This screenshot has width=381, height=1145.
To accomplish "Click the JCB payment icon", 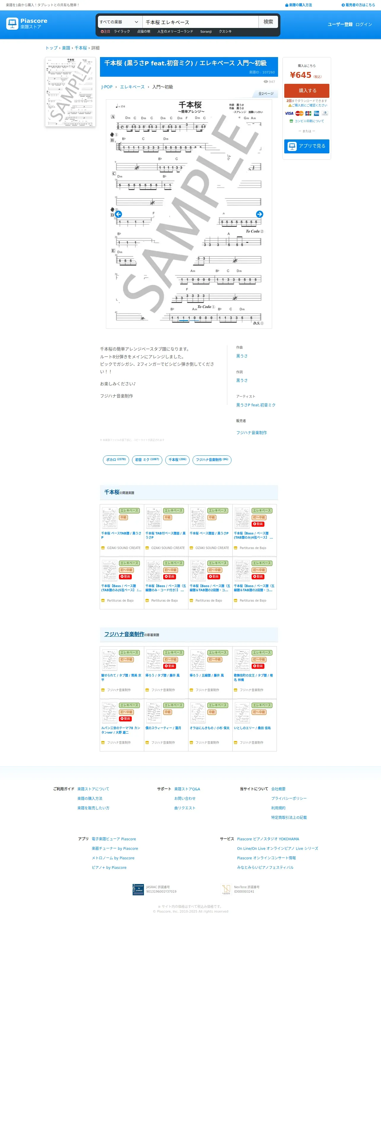I will pyautogui.click(x=308, y=113).
